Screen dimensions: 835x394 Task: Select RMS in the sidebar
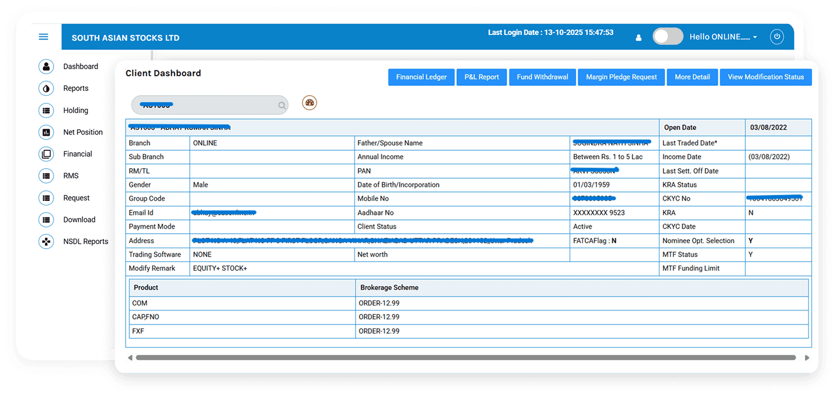[71, 176]
